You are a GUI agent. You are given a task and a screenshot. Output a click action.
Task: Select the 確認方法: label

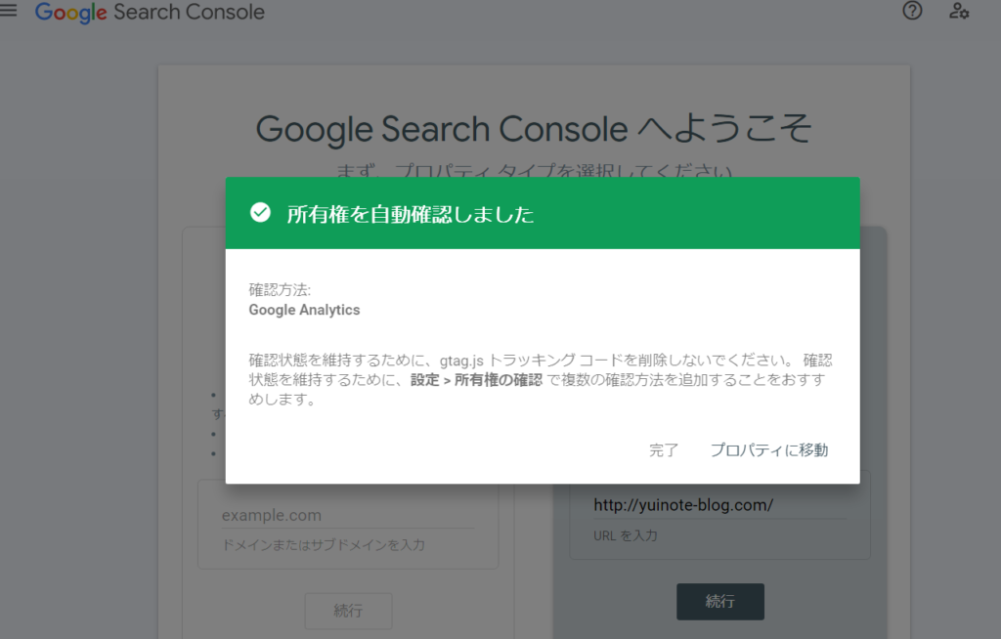280,290
